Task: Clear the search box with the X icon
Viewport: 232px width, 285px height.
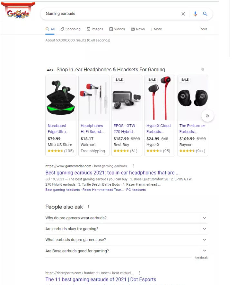Action: click(183, 14)
